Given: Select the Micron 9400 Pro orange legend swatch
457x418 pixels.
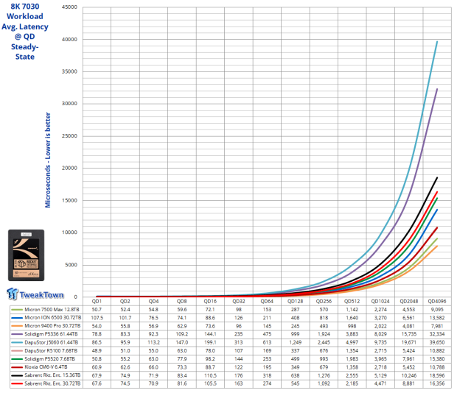Looking at the screenshot, I should click(x=17, y=326).
